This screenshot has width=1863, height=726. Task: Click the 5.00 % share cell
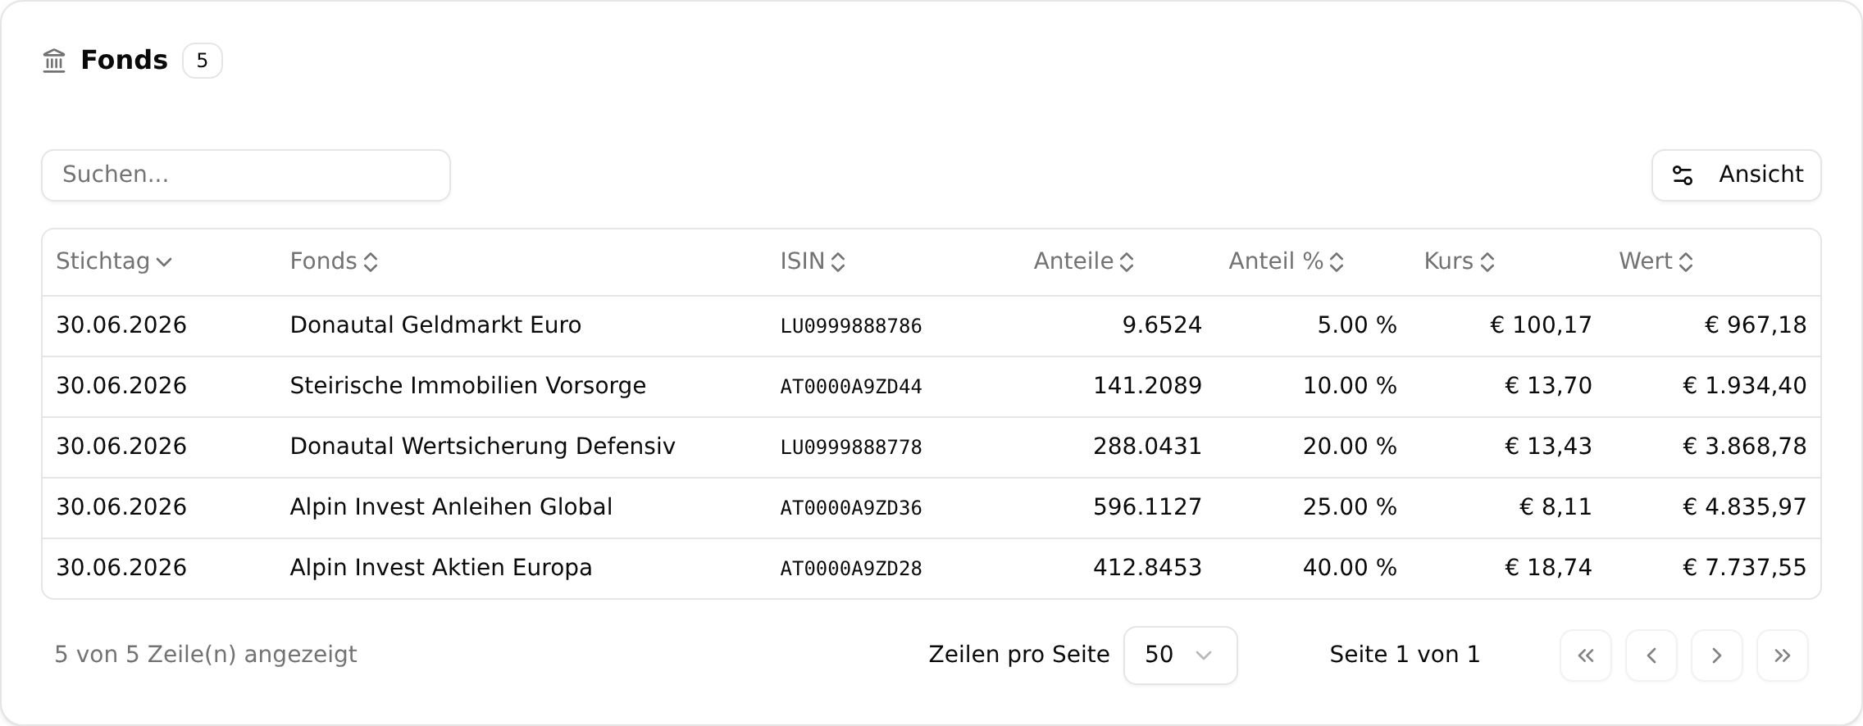(x=1357, y=325)
